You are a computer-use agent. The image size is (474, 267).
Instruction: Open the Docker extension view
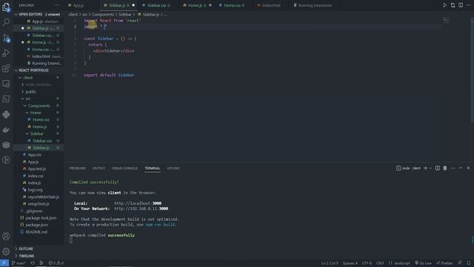(x=6, y=130)
